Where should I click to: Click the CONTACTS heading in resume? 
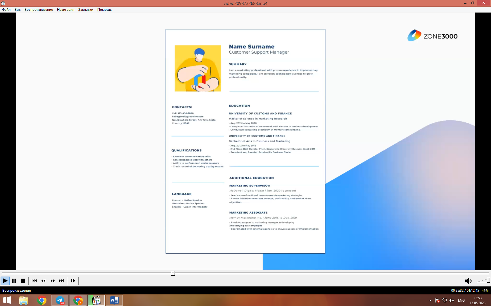pos(182,107)
